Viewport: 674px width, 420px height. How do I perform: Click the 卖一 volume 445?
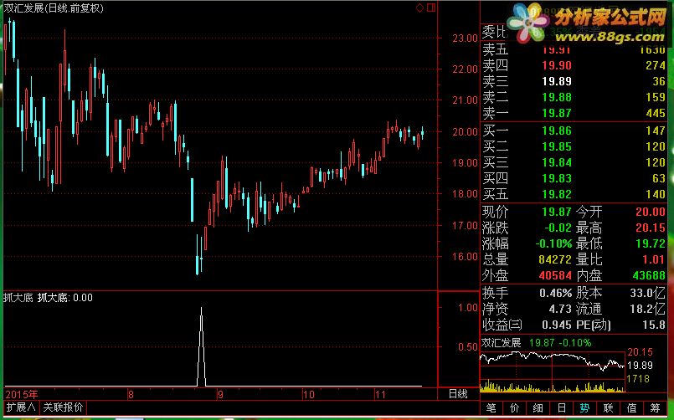(x=655, y=113)
